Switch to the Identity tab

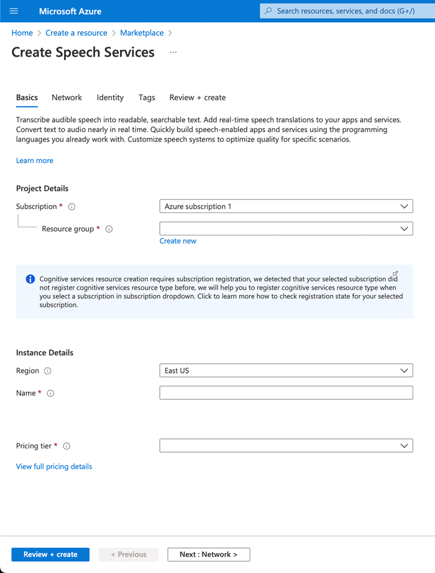pyautogui.click(x=110, y=98)
